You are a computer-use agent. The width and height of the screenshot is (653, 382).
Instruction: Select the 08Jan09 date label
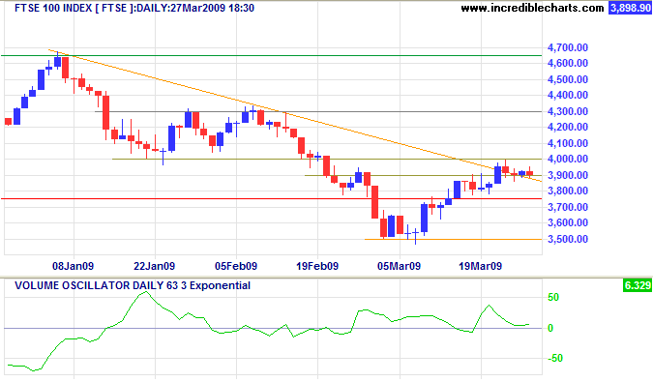click(73, 266)
